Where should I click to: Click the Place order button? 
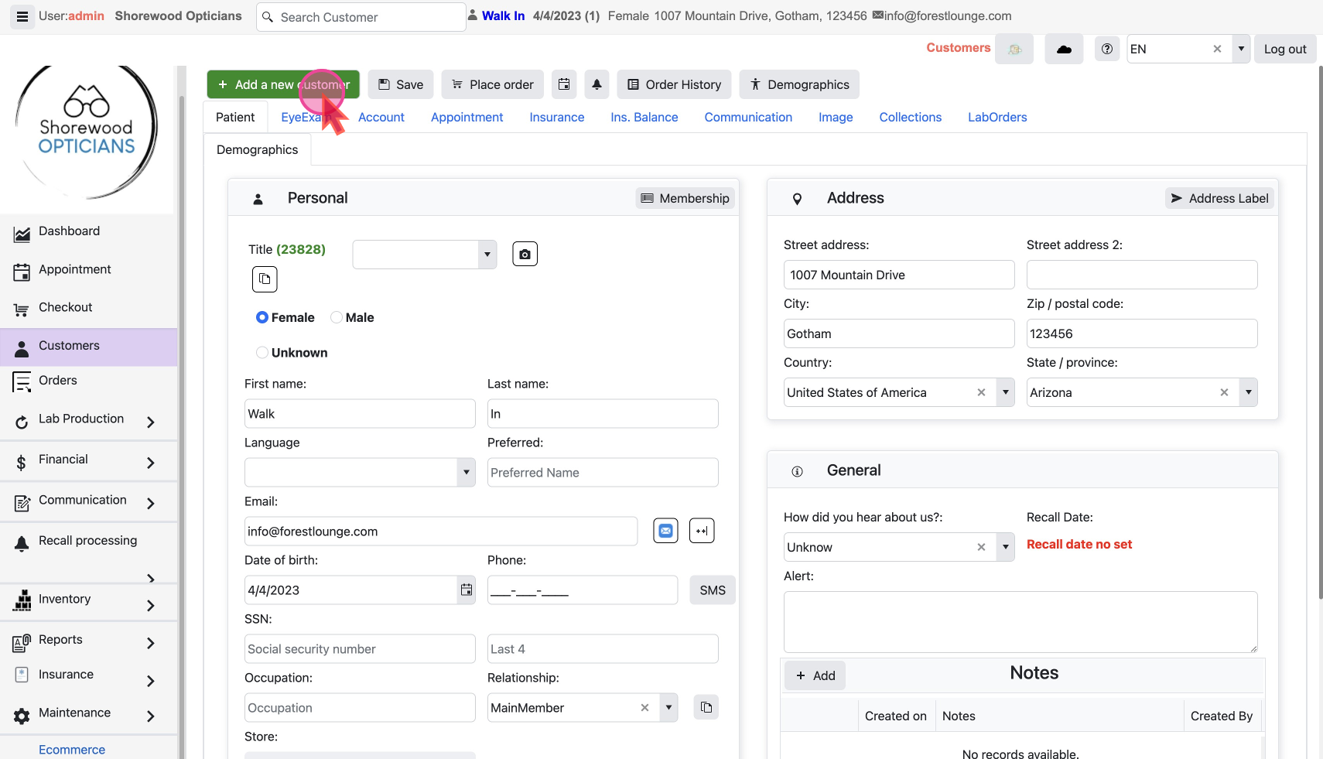click(x=492, y=84)
